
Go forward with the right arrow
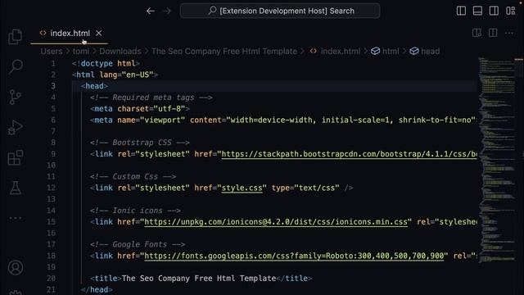click(167, 11)
